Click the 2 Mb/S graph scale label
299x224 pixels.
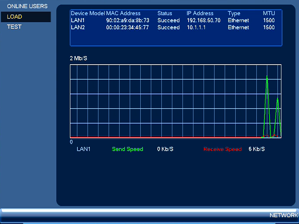[x=78, y=58]
